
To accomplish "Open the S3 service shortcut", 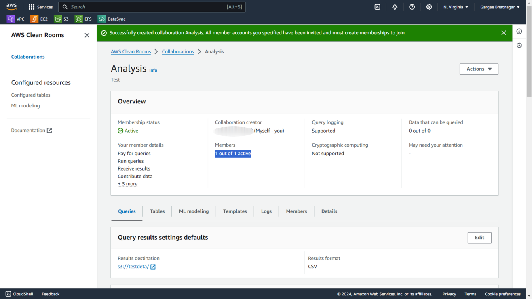I will click(x=61, y=19).
